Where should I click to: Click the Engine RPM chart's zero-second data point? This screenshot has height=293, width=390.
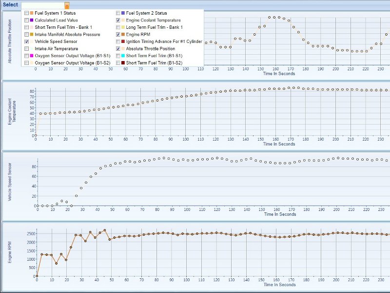point(36,276)
